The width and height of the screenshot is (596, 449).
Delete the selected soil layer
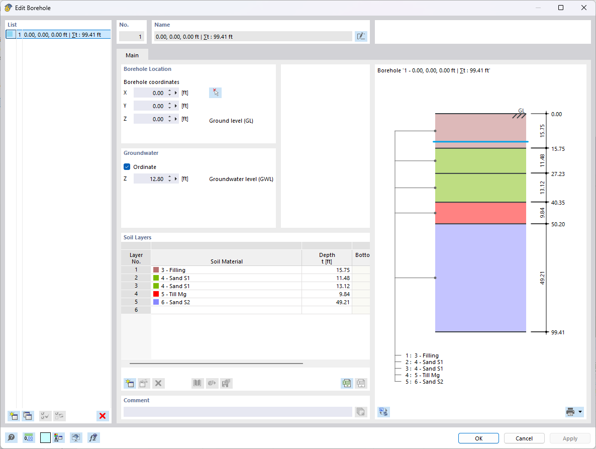tap(158, 383)
